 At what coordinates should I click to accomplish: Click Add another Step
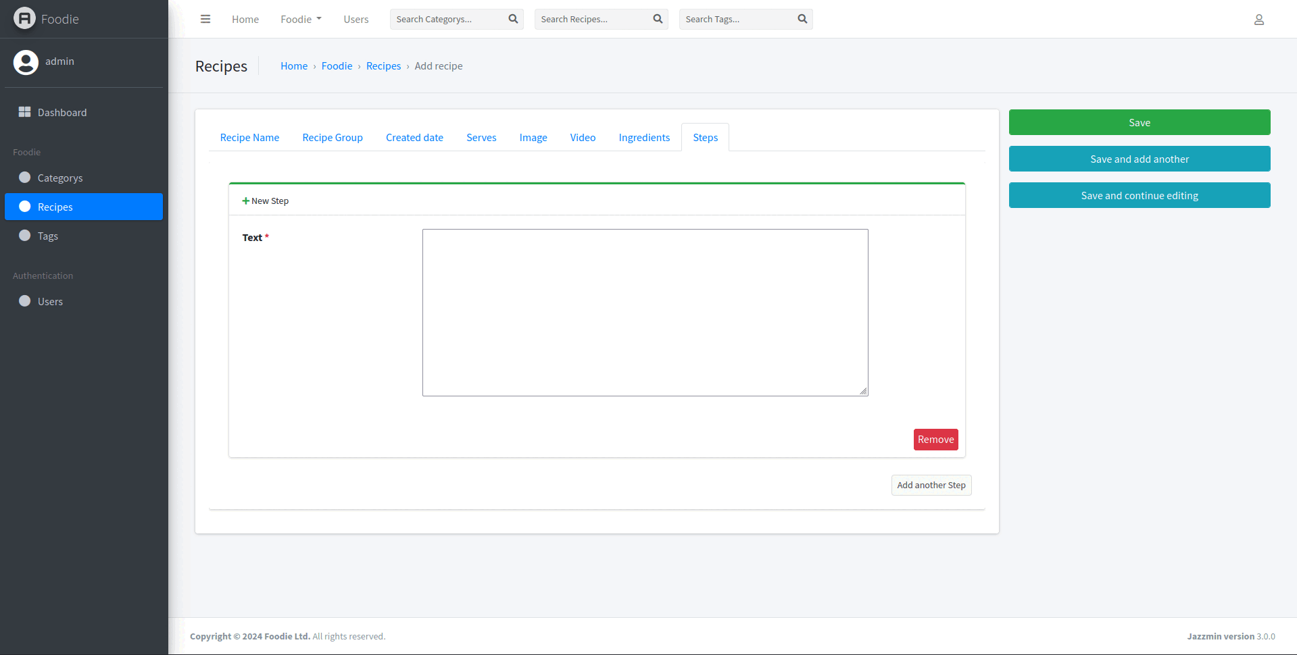[931, 485]
